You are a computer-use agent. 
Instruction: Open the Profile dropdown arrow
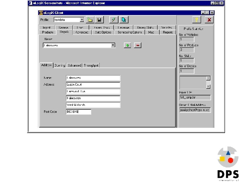pos(82,19)
